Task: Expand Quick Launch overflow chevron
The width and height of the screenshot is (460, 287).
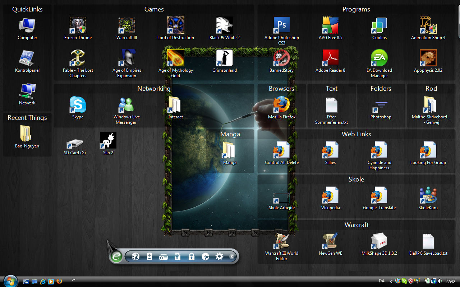Action: pyautogui.click(x=74, y=279)
